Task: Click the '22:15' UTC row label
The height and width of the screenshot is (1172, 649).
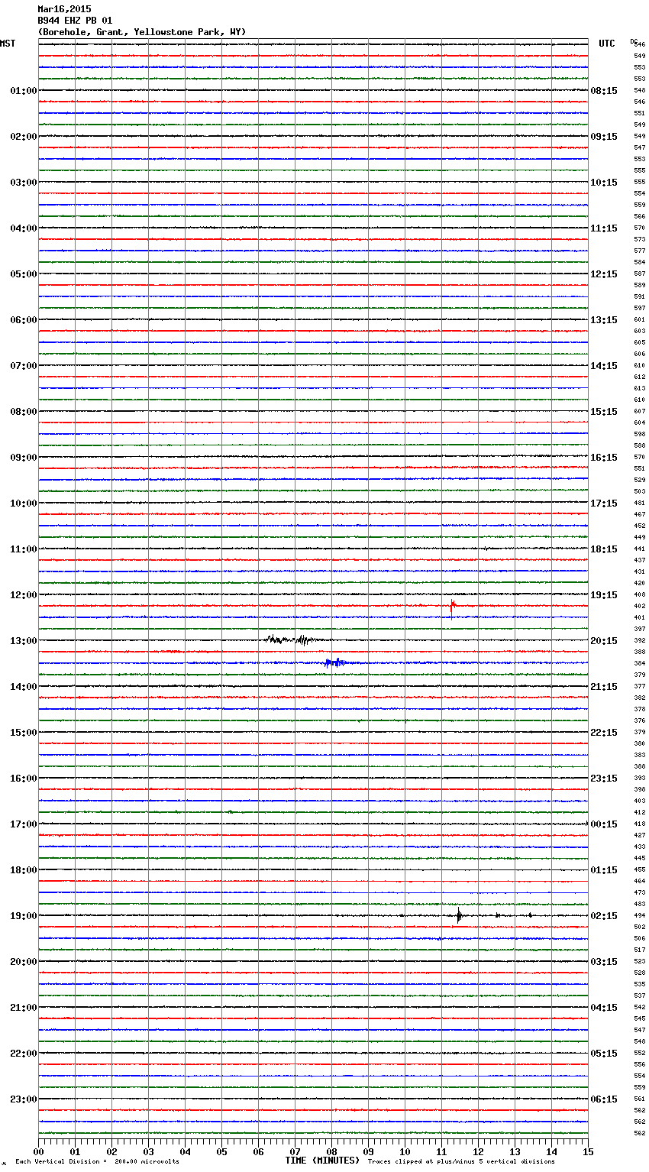Action: 604,733
